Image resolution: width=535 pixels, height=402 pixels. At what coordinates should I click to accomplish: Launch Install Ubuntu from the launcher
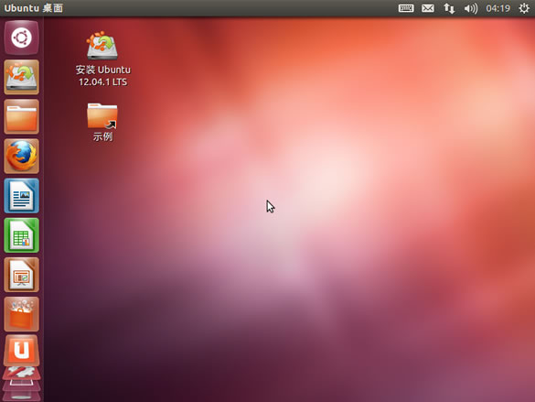pos(22,77)
